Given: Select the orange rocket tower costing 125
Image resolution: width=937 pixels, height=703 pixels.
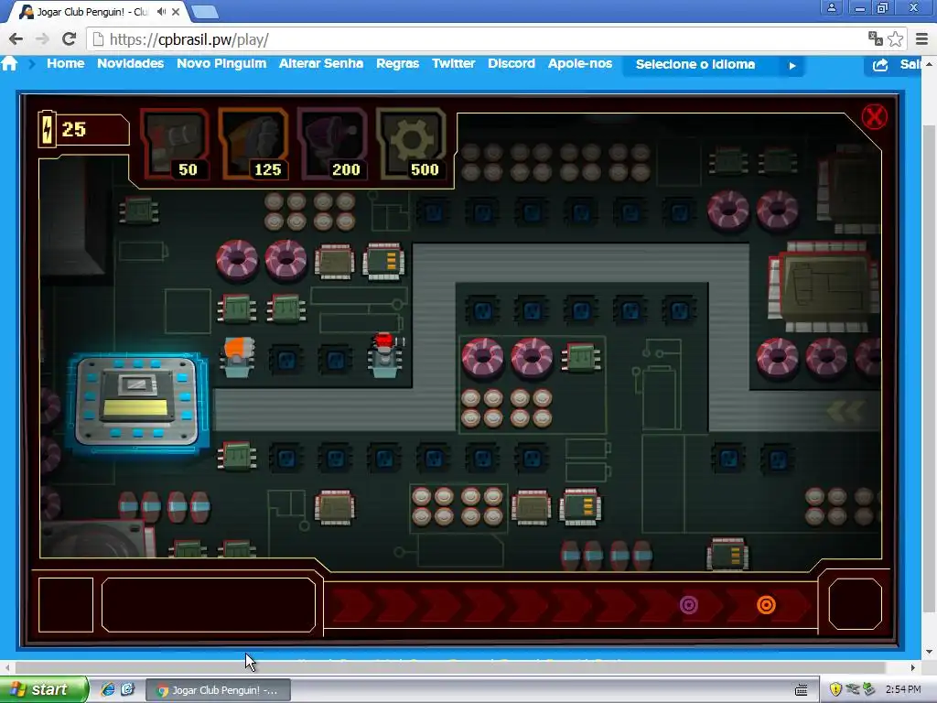Looking at the screenshot, I should 254,144.
